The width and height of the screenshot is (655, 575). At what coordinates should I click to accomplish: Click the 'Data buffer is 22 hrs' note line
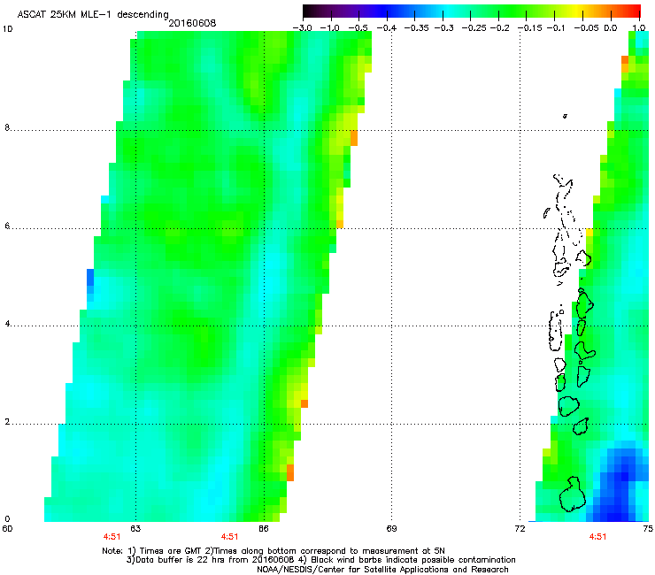coord(320,560)
